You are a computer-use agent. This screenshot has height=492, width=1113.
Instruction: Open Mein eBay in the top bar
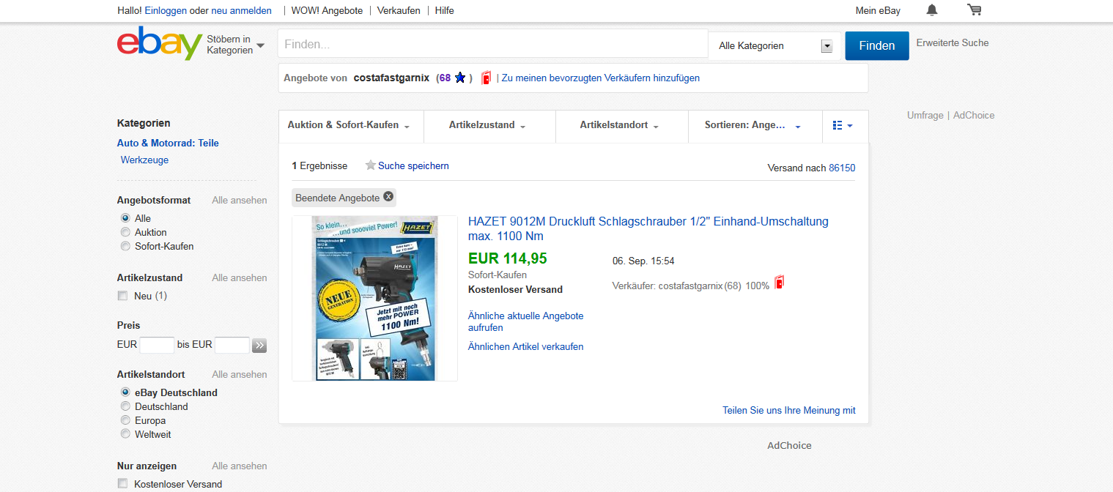click(x=878, y=10)
